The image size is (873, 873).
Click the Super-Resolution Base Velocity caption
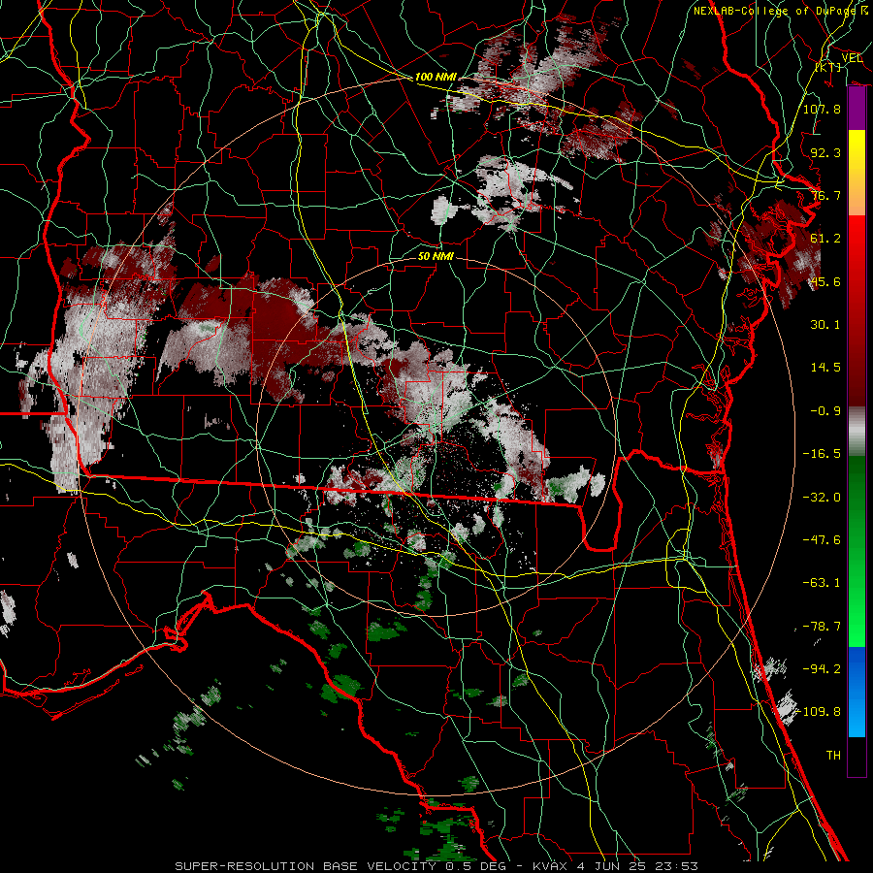(x=436, y=866)
